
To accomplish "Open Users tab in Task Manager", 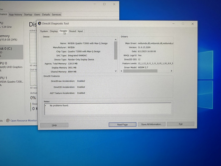I will point(37,15).
